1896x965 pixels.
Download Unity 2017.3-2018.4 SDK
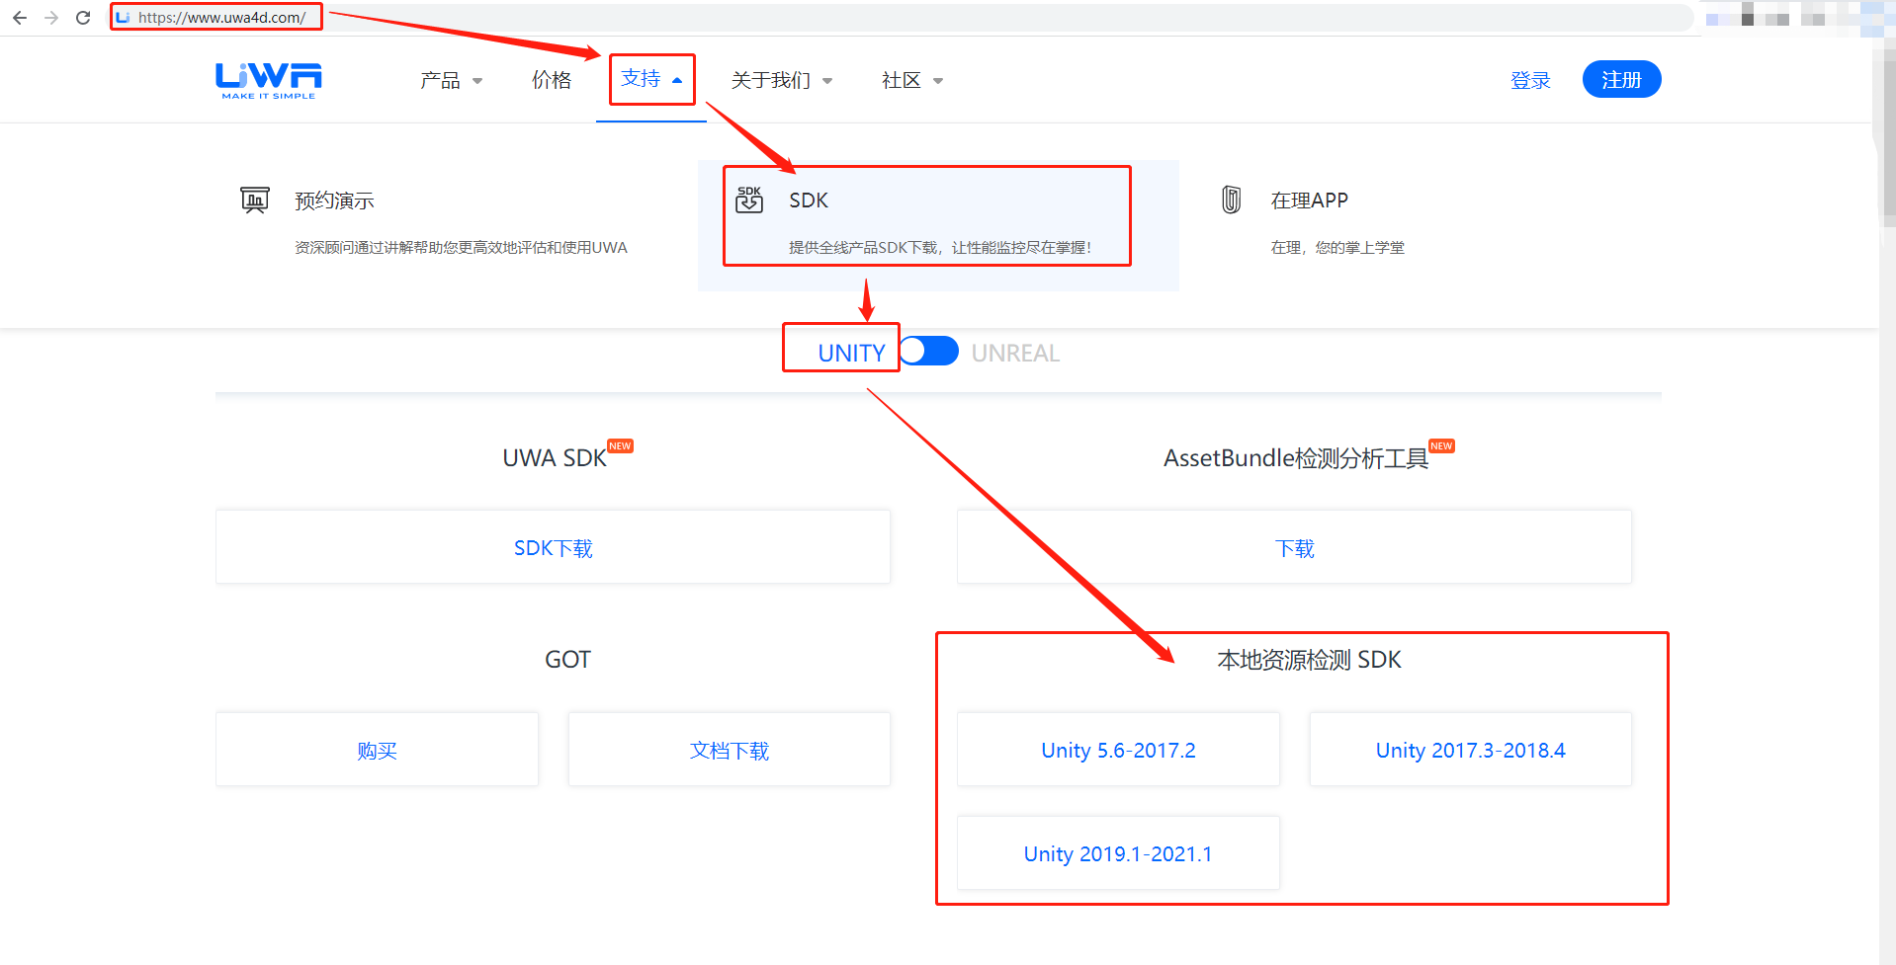pos(1470,750)
